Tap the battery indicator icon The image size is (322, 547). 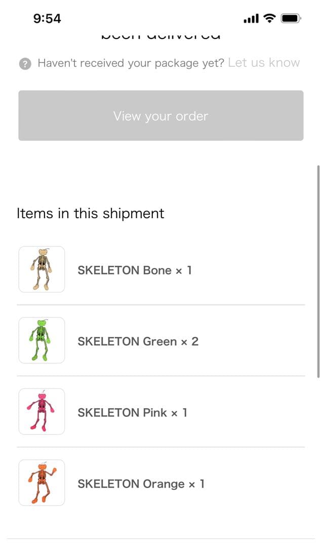point(292,19)
